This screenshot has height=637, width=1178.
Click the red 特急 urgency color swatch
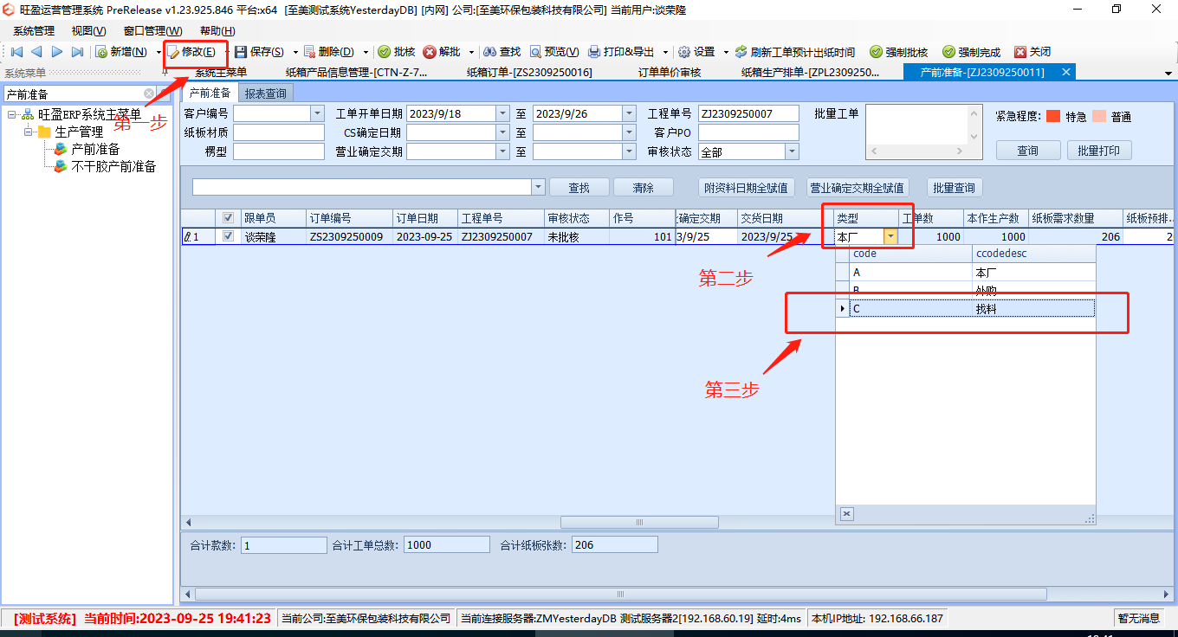[x=1053, y=116]
